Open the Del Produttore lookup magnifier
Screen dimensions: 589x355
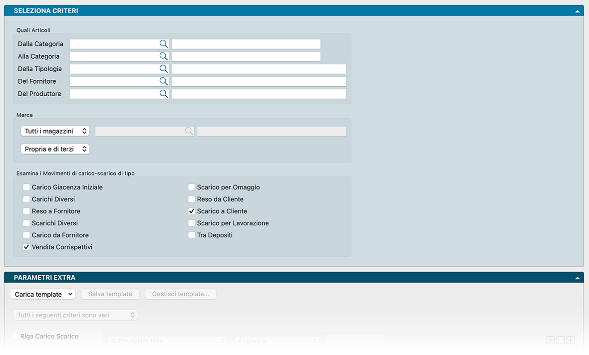pyautogui.click(x=163, y=94)
